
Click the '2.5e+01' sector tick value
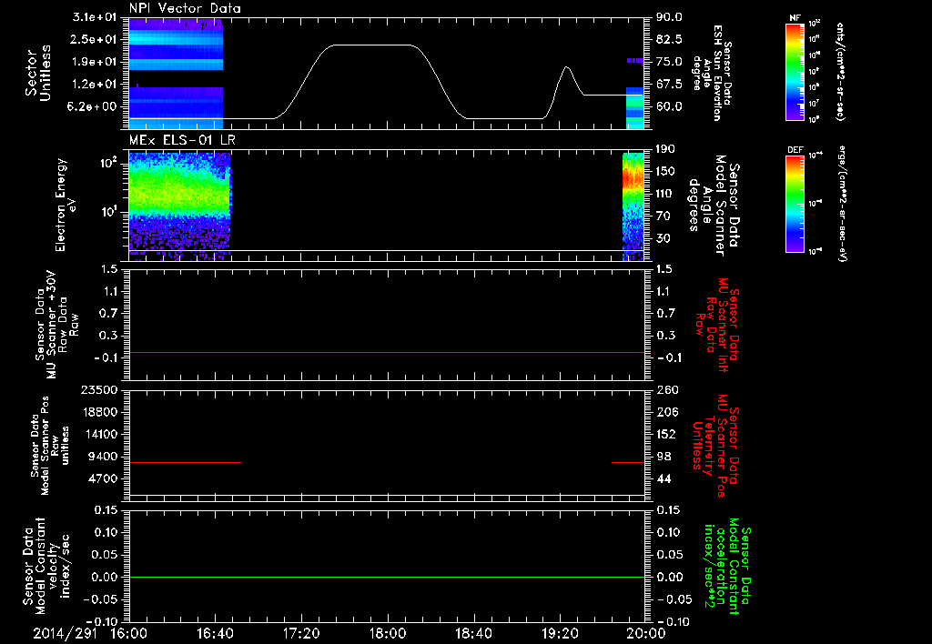(95, 39)
